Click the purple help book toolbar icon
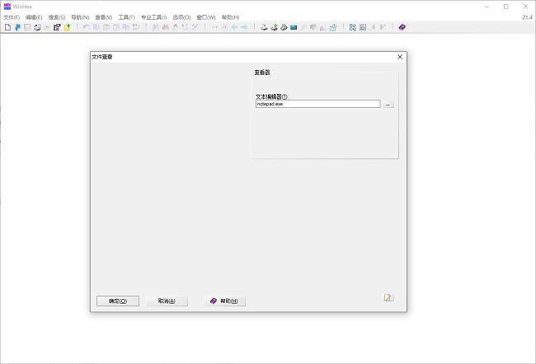This screenshot has width=536, height=364. point(402,27)
